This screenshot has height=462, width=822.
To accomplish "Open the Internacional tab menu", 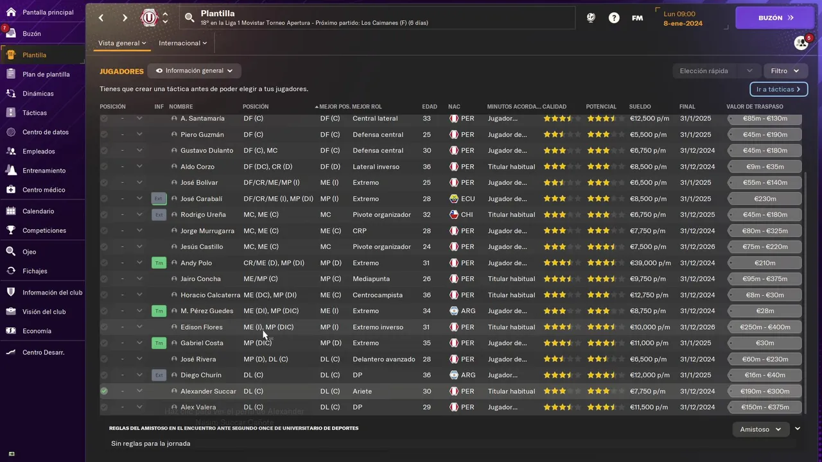I will point(183,43).
